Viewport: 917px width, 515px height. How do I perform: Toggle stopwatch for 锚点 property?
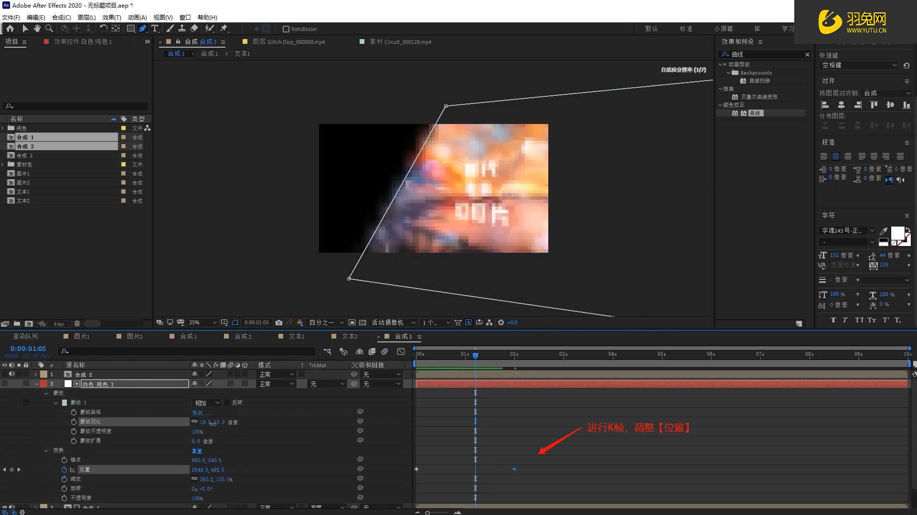click(64, 460)
